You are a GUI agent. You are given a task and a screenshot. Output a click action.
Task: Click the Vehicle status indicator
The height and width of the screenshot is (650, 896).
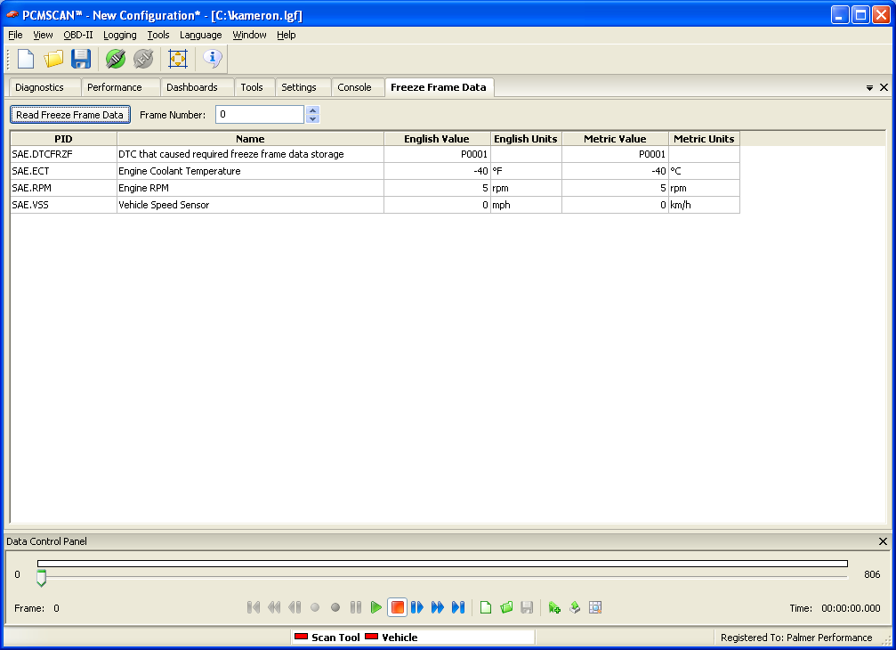391,638
